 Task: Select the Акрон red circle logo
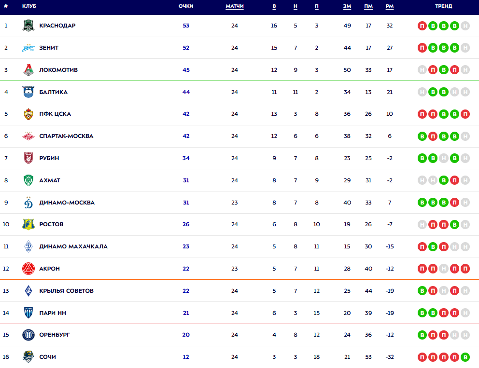tap(28, 269)
